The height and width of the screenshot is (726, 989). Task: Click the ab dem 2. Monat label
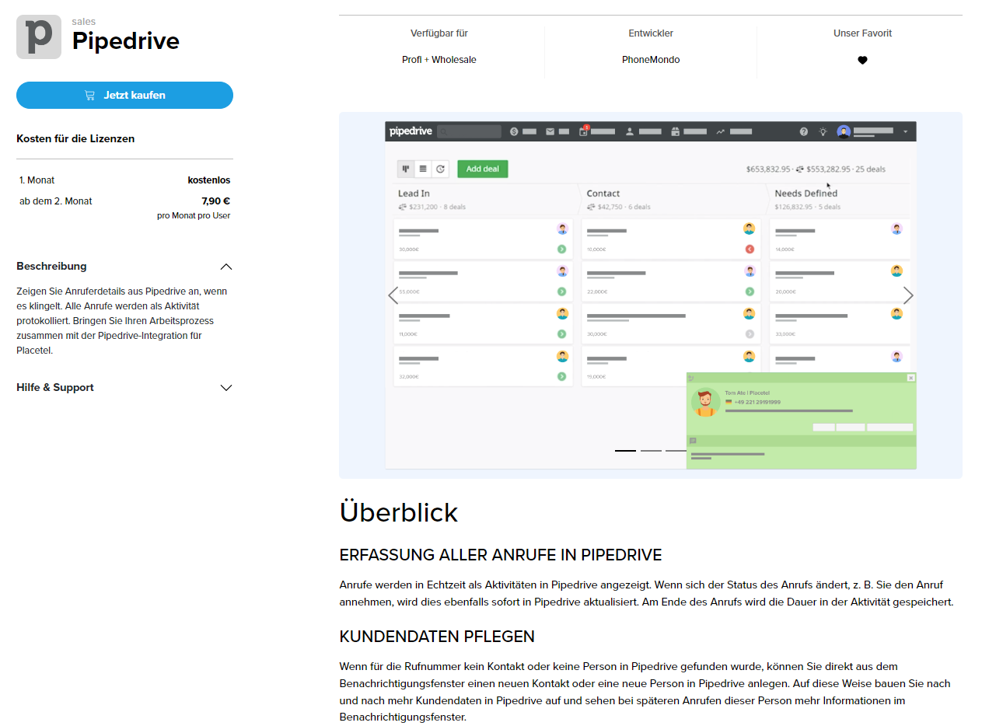56,201
